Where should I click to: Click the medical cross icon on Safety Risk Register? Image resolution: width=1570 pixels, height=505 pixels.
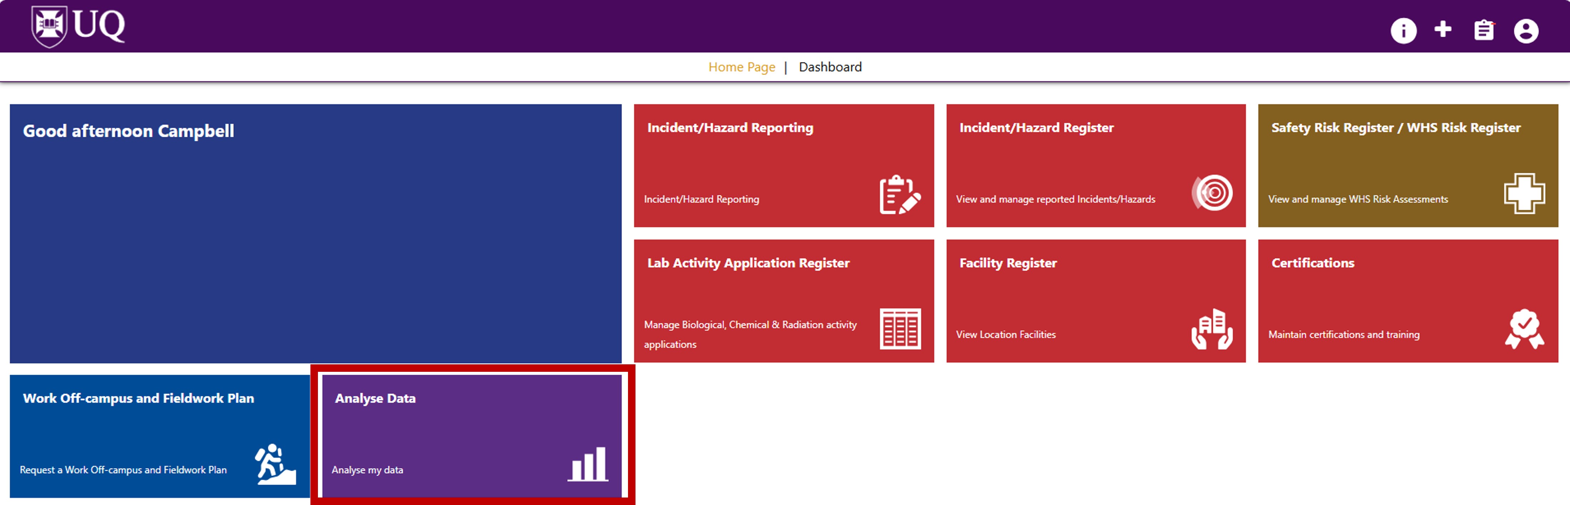coord(1524,193)
